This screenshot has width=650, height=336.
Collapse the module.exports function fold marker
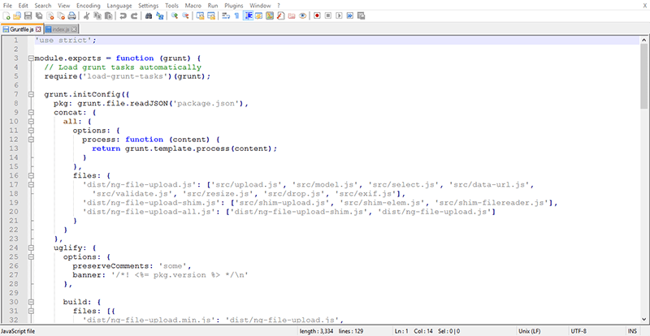[31, 58]
